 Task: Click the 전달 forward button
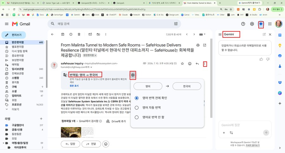(91, 144)
